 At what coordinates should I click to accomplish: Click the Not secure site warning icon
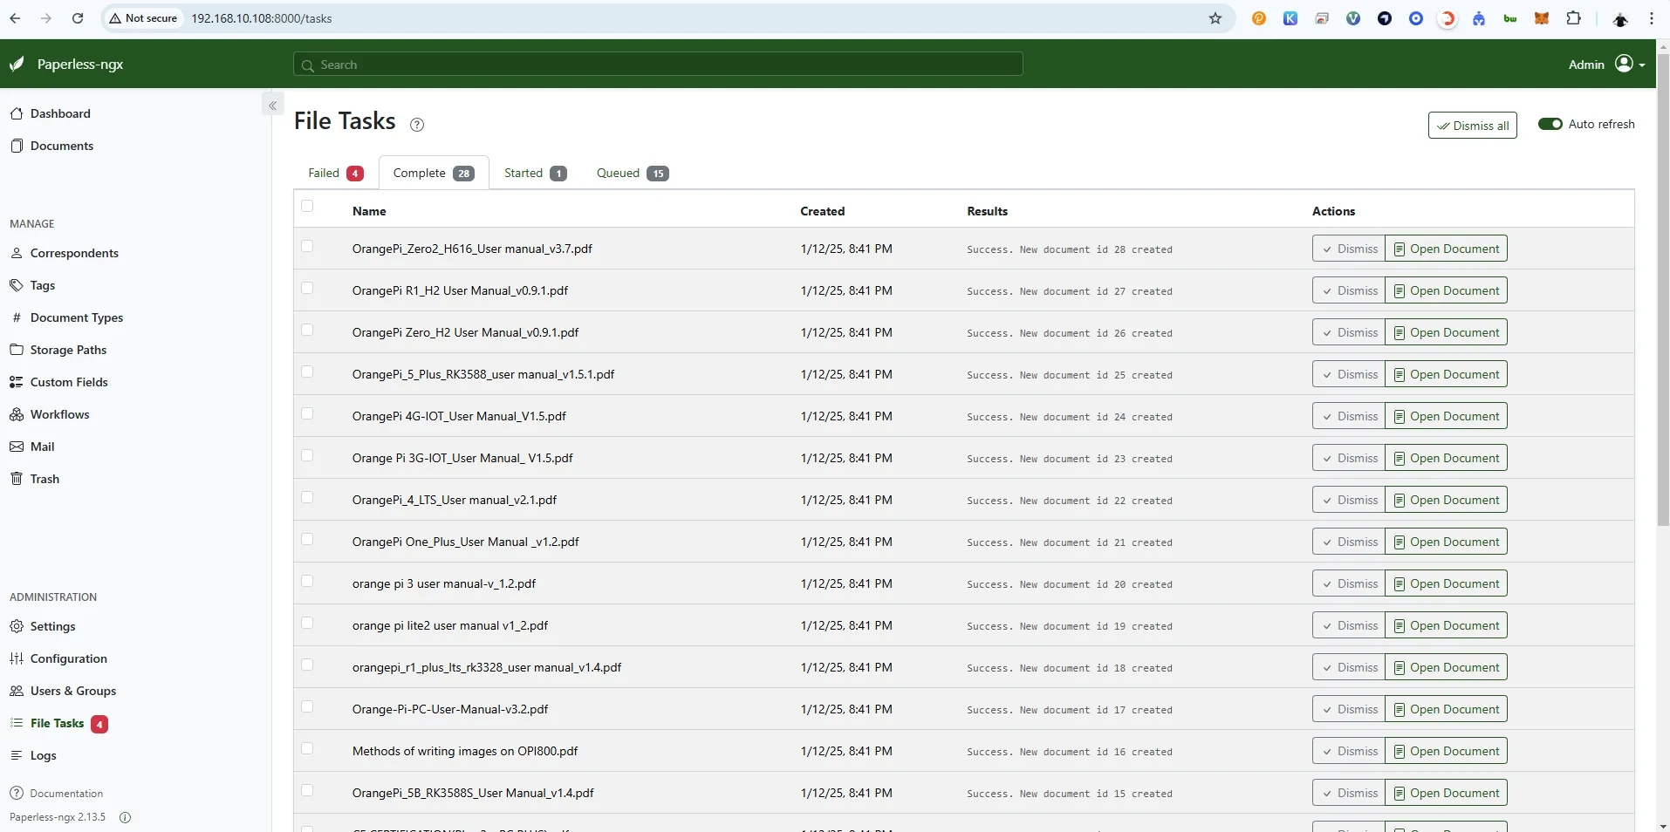114,18
